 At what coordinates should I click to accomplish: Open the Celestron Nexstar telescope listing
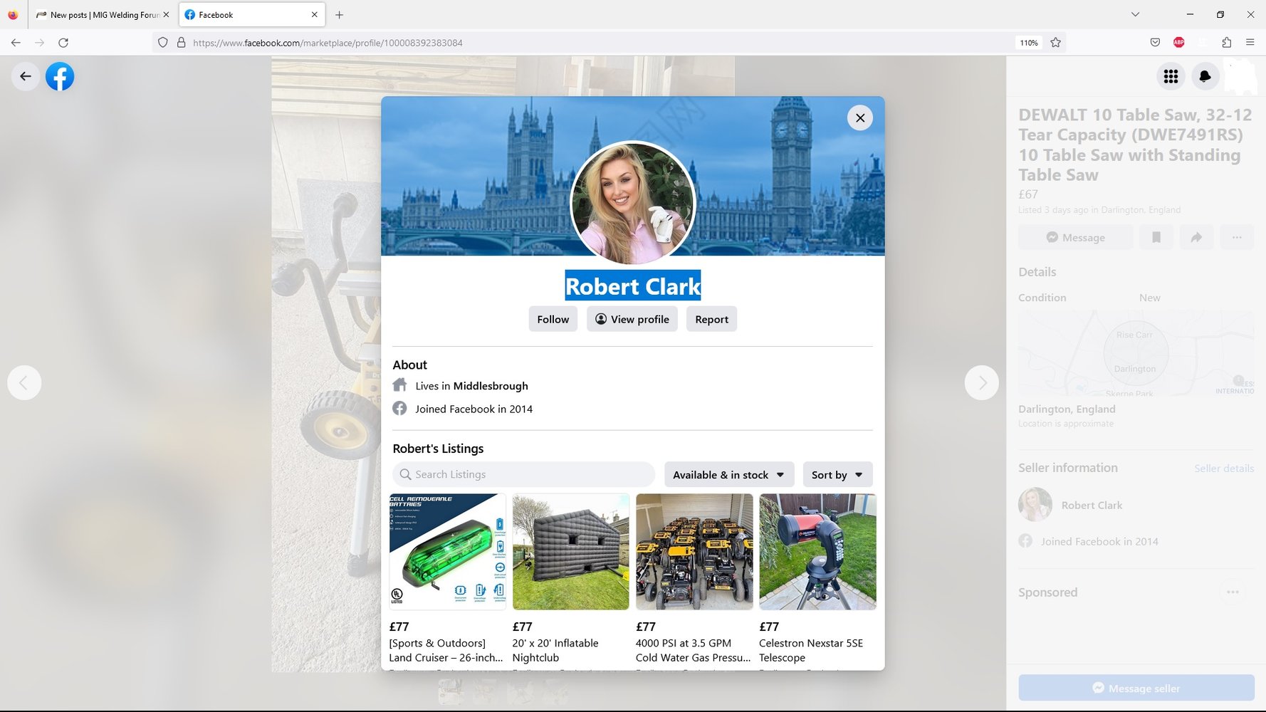point(817,552)
